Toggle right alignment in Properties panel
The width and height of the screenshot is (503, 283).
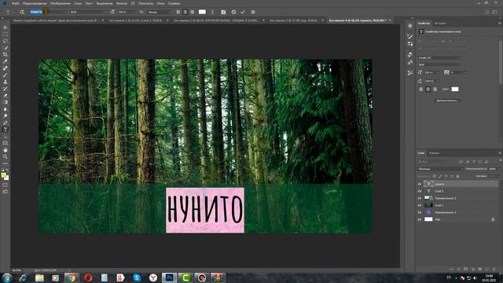click(x=435, y=89)
